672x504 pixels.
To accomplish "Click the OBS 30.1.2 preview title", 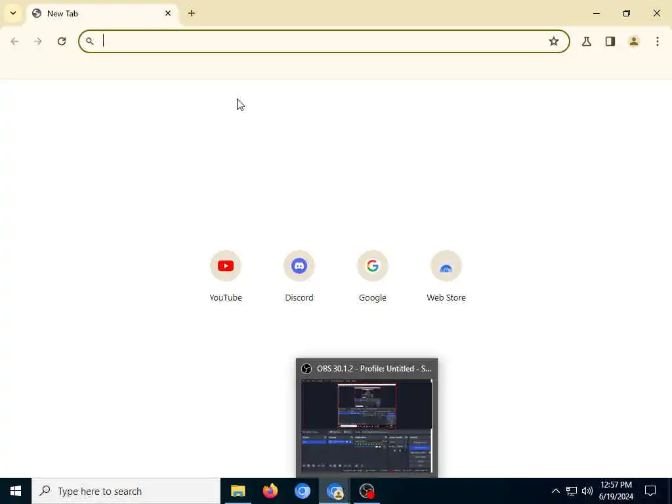I will click(x=373, y=369).
